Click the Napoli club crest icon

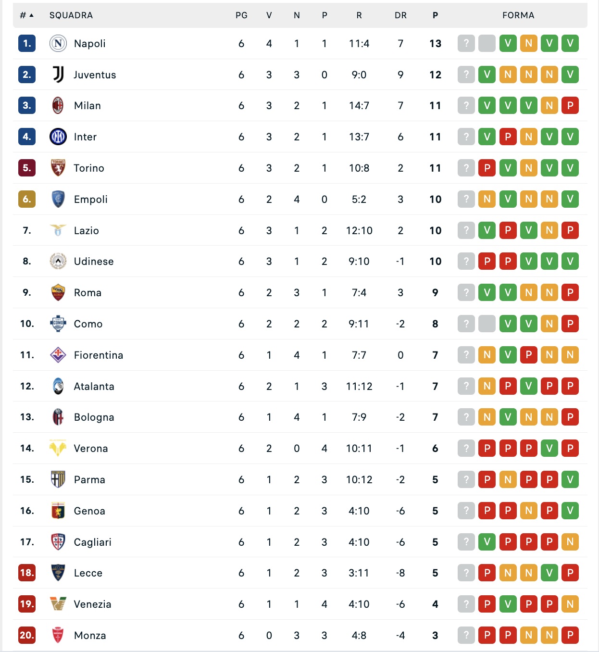click(x=58, y=44)
